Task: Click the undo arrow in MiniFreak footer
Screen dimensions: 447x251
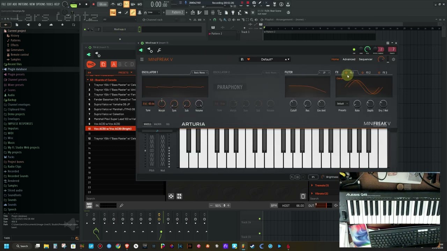Action: pos(292,177)
